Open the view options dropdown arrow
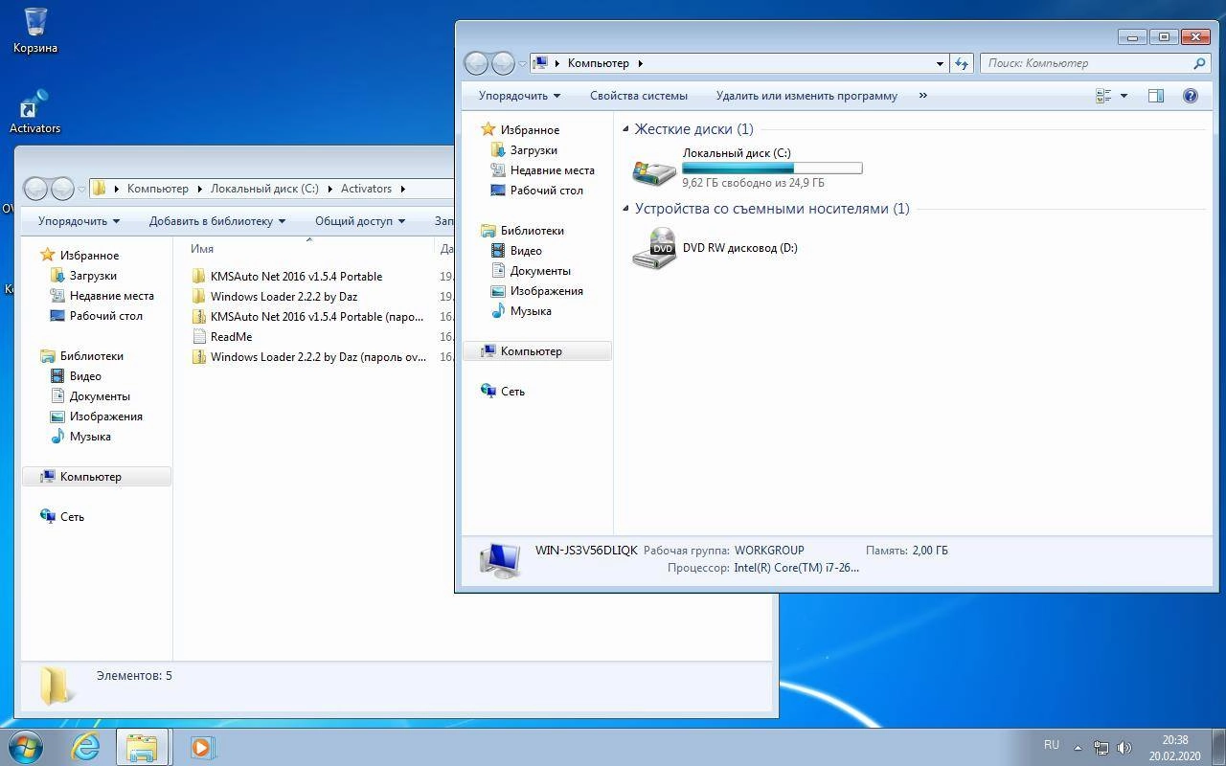Viewport: 1226px width, 766px height. 1124,96
